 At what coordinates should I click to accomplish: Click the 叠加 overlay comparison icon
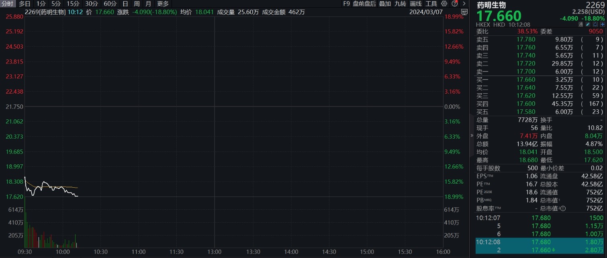tap(384, 4)
